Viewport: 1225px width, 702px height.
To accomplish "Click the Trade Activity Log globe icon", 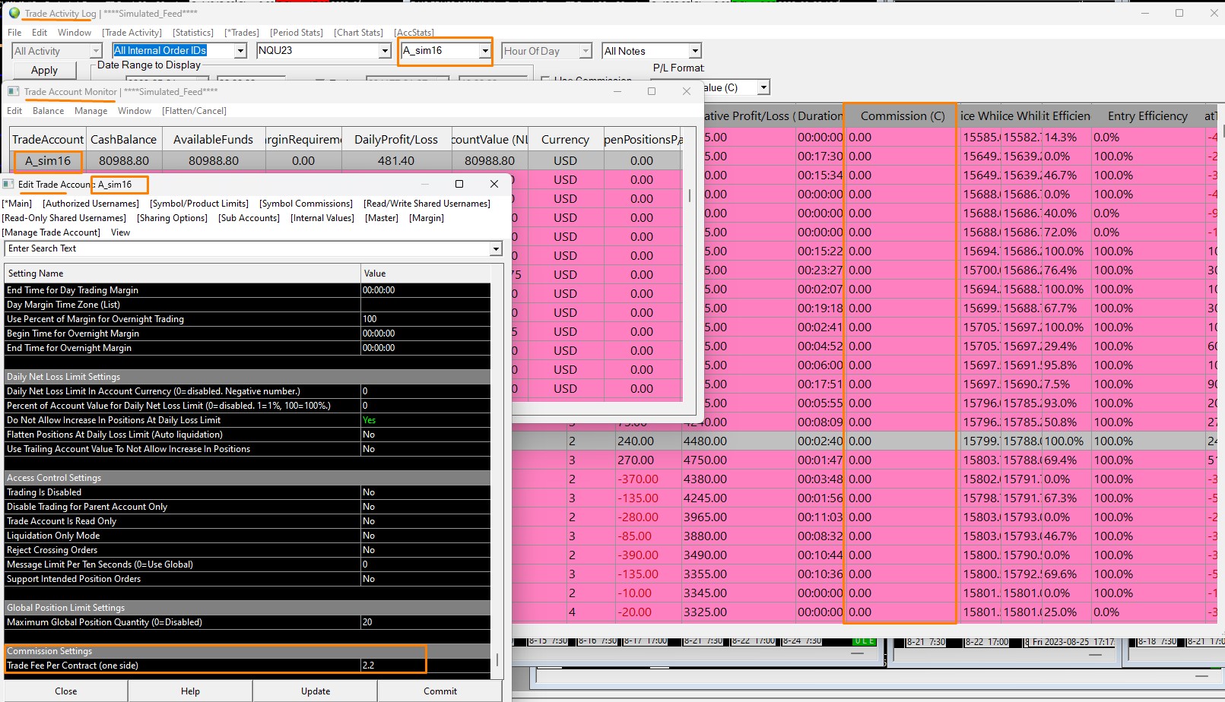I will coord(14,13).
